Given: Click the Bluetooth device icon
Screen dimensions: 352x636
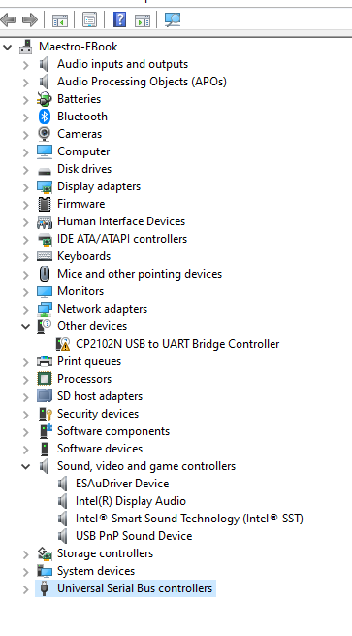Looking at the screenshot, I should pyautogui.click(x=45, y=117).
